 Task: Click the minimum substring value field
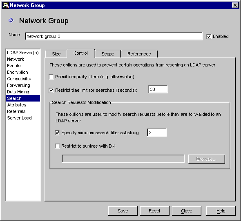pyautogui.click(x=156, y=133)
